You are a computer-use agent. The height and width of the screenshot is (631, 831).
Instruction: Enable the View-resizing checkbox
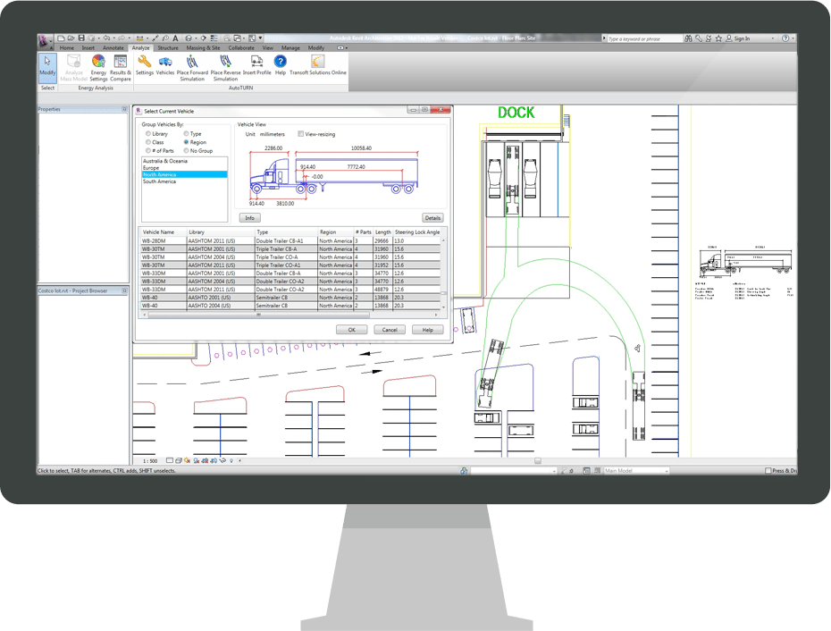(300, 134)
